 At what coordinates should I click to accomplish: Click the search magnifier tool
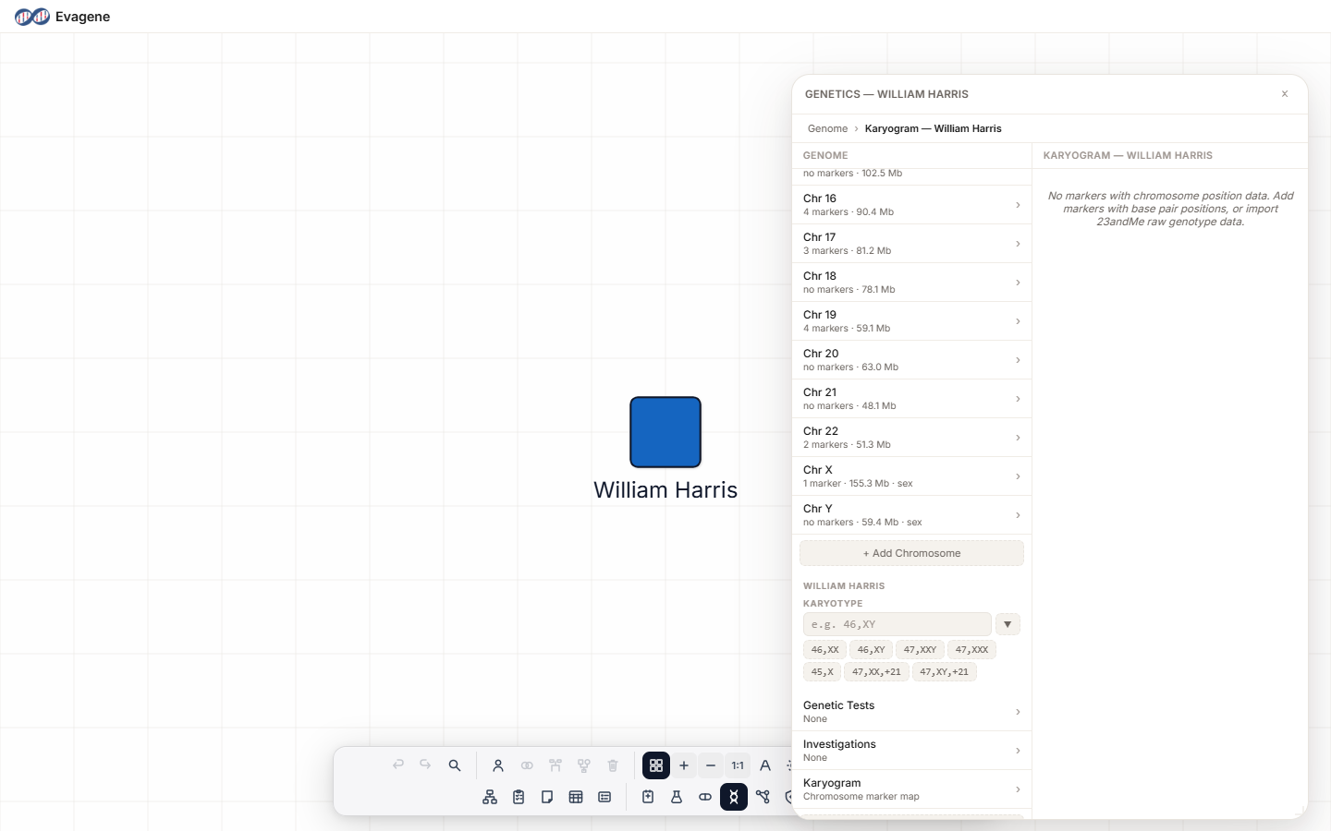(455, 765)
